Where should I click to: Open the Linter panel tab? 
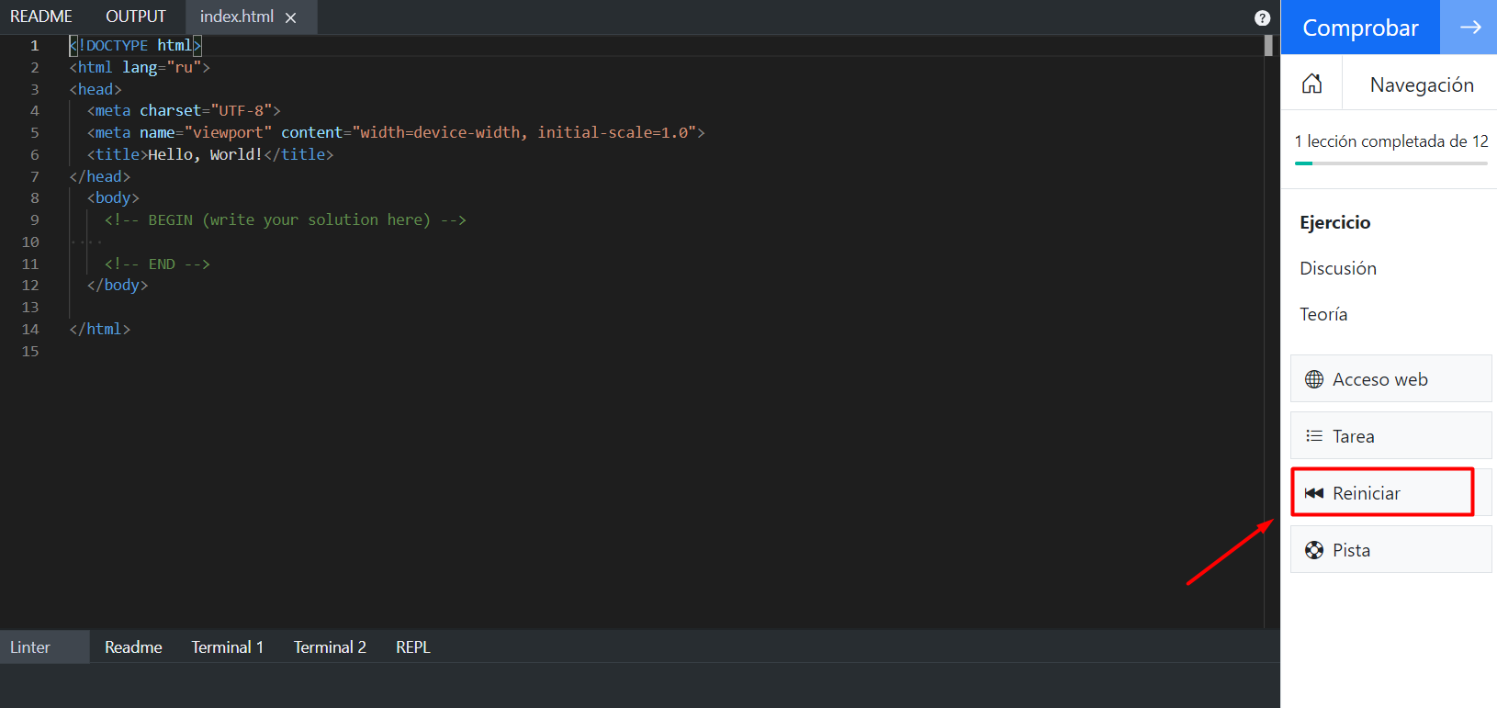30,646
